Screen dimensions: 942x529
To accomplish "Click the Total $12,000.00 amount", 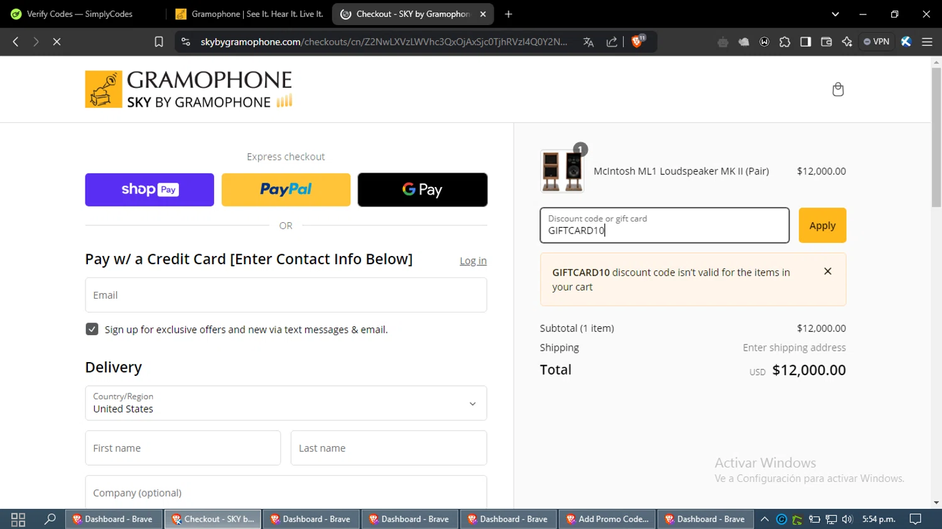I will [809, 370].
